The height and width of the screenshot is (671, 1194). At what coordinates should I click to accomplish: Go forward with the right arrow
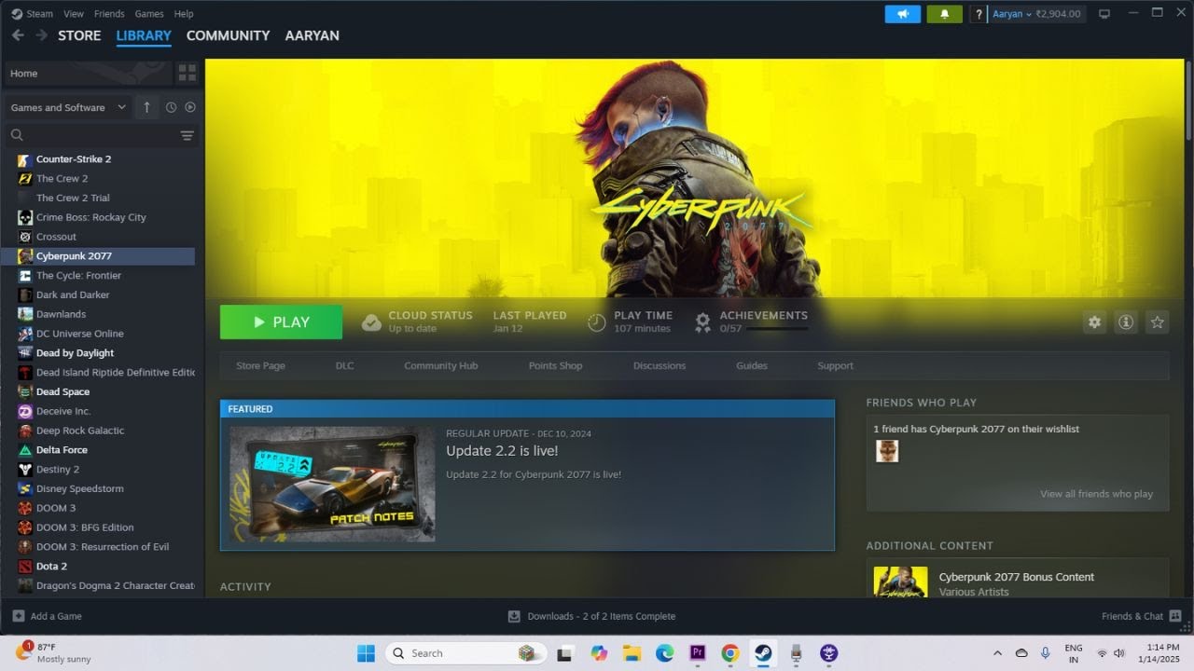coord(41,35)
